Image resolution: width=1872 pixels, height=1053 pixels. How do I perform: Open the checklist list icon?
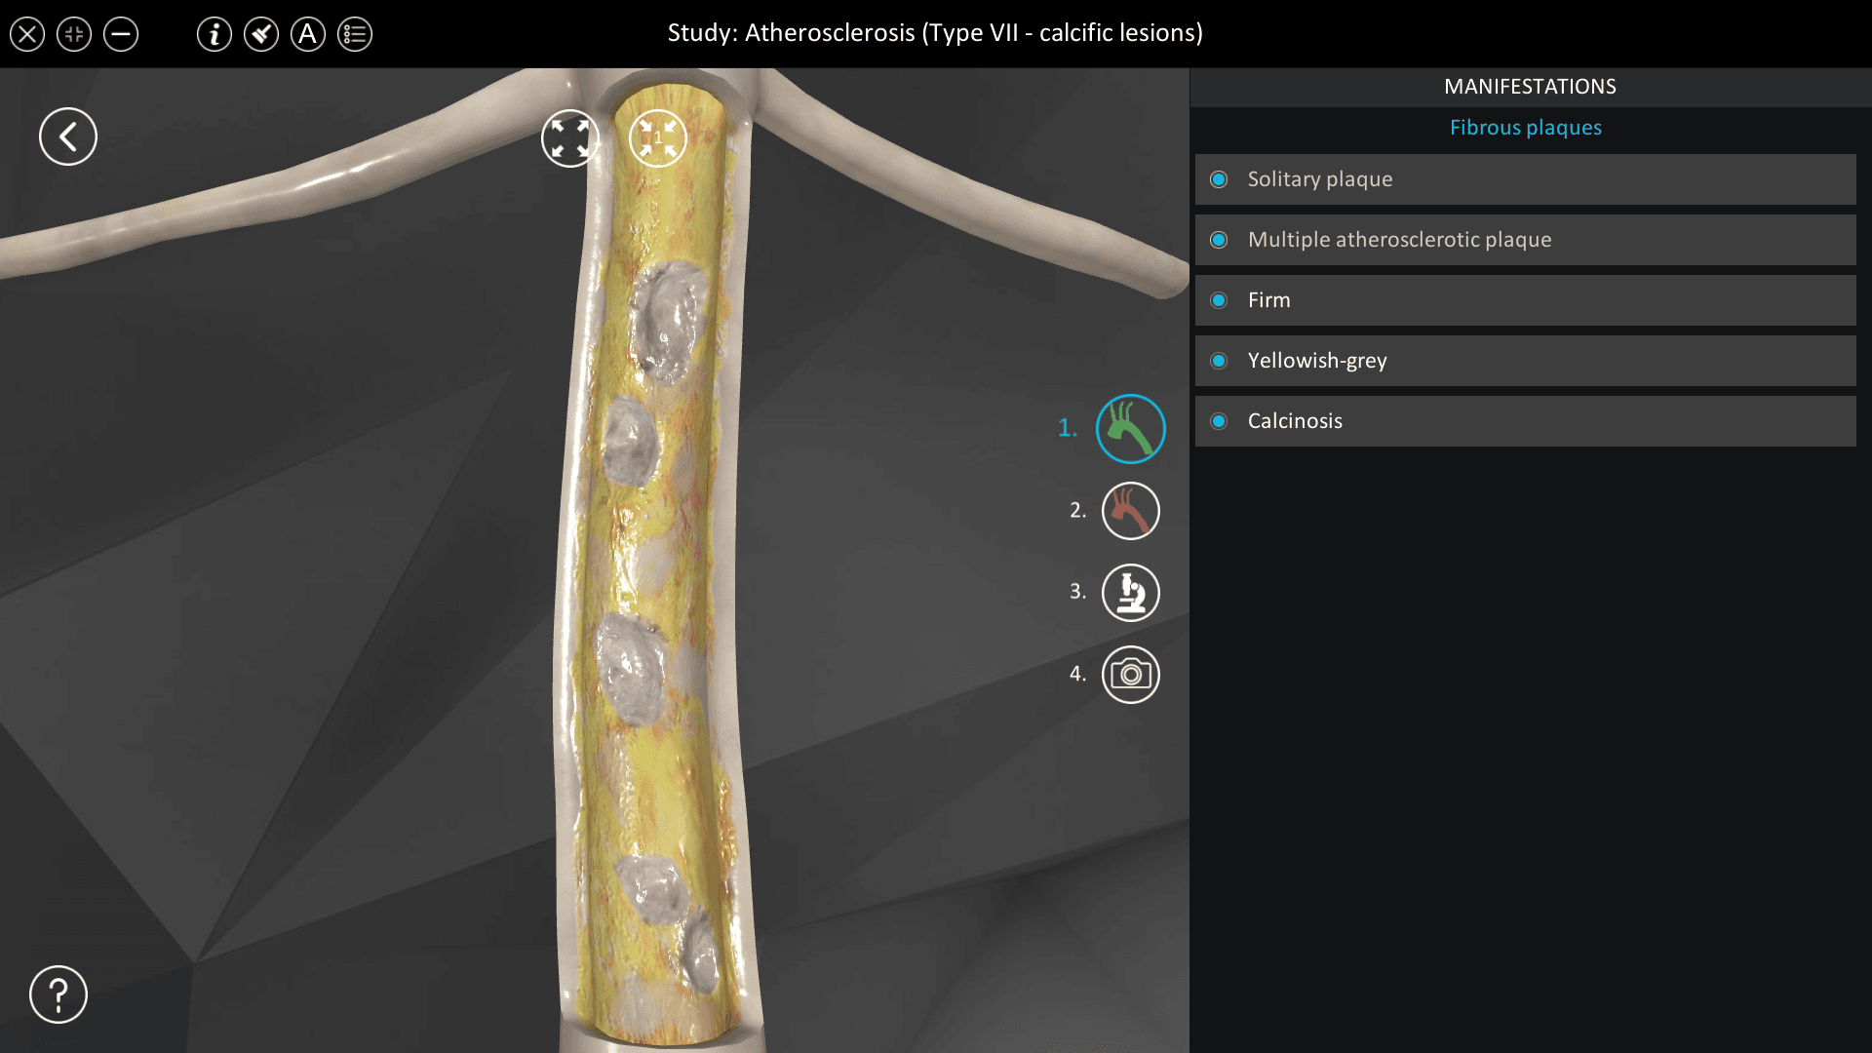pos(355,35)
